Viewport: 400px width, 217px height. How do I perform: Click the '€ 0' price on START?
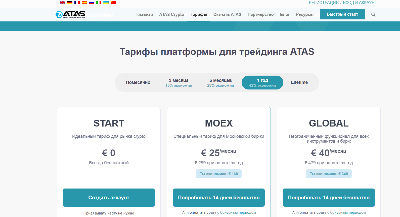[x=109, y=153]
